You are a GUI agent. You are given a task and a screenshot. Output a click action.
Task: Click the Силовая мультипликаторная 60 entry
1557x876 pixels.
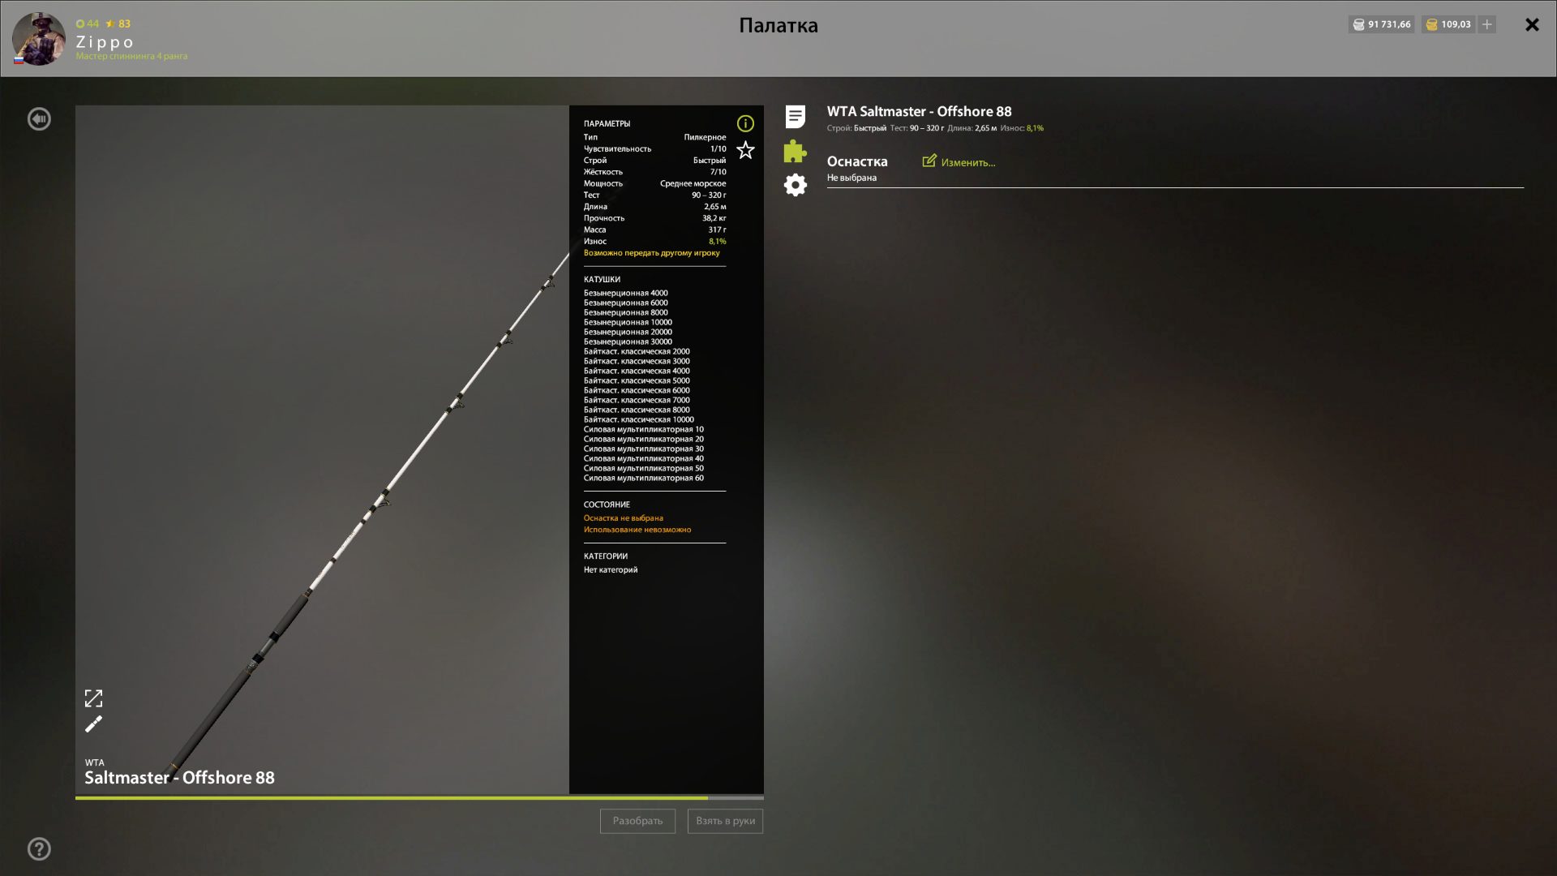point(643,478)
